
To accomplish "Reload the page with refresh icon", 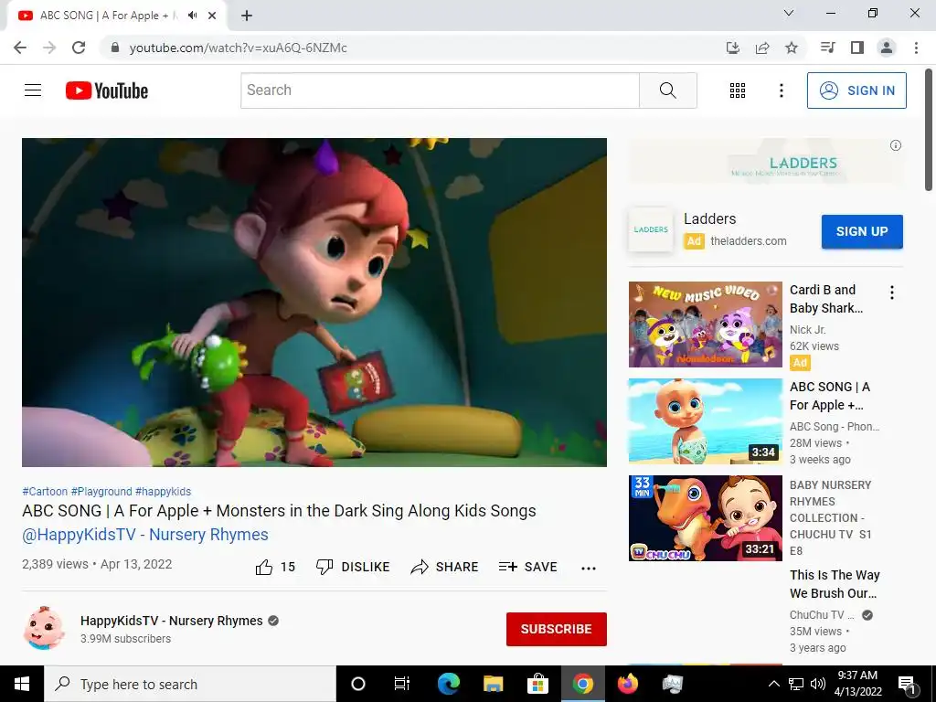I will [79, 48].
